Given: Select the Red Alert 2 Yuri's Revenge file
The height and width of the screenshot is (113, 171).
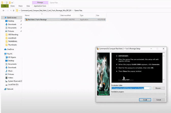Looking at the screenshot, I should tap(65, 19).
